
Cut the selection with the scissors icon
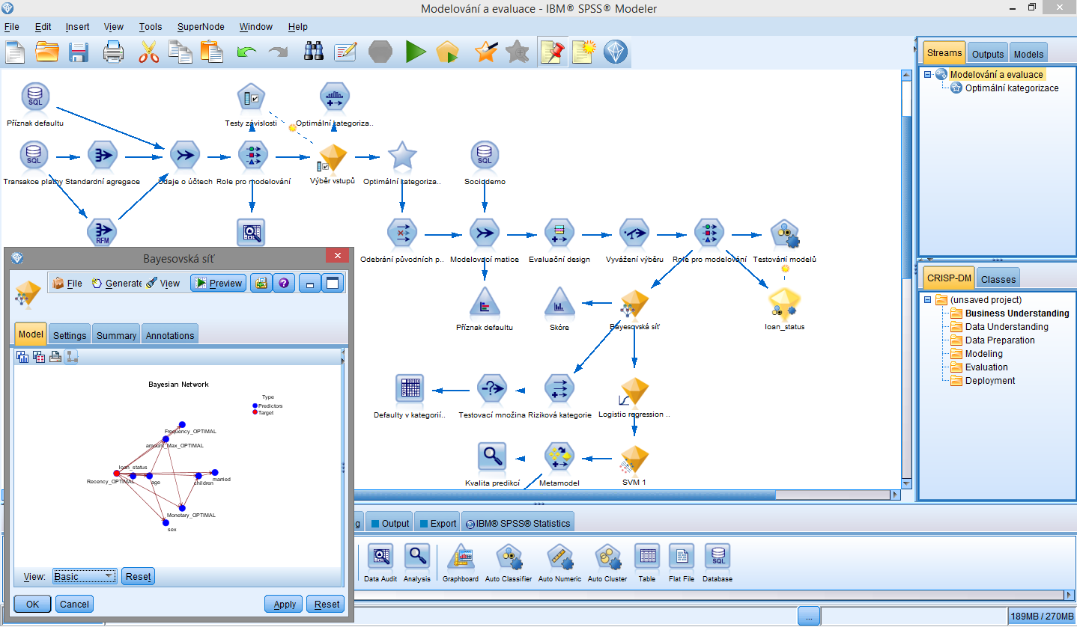[148, 52]
